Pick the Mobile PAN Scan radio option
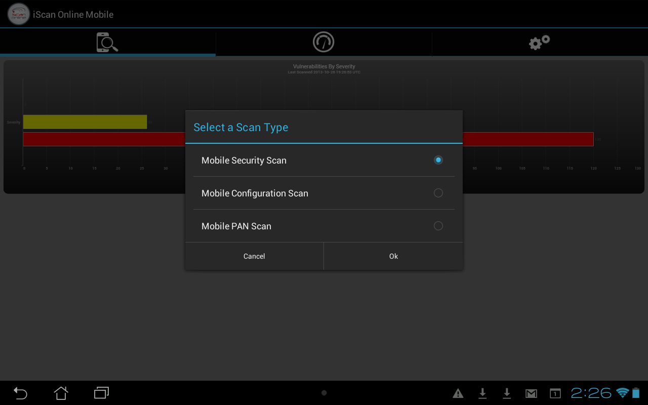 (x=438, y=226)
